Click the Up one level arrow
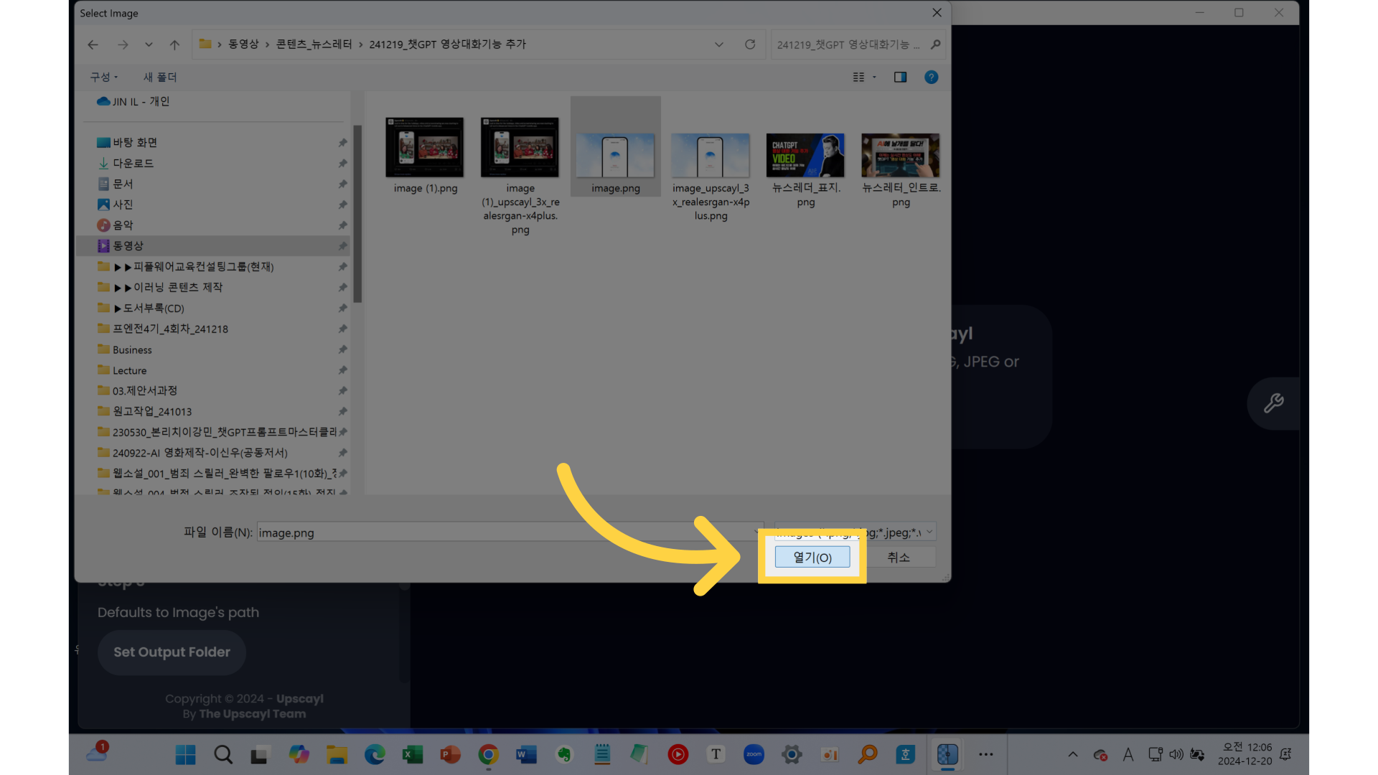Viewport: 1378px width, 775px height. (174, 44)
